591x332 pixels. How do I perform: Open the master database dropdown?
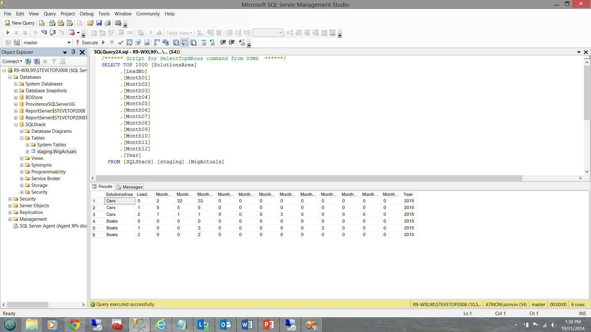click(x=69, y=43)
